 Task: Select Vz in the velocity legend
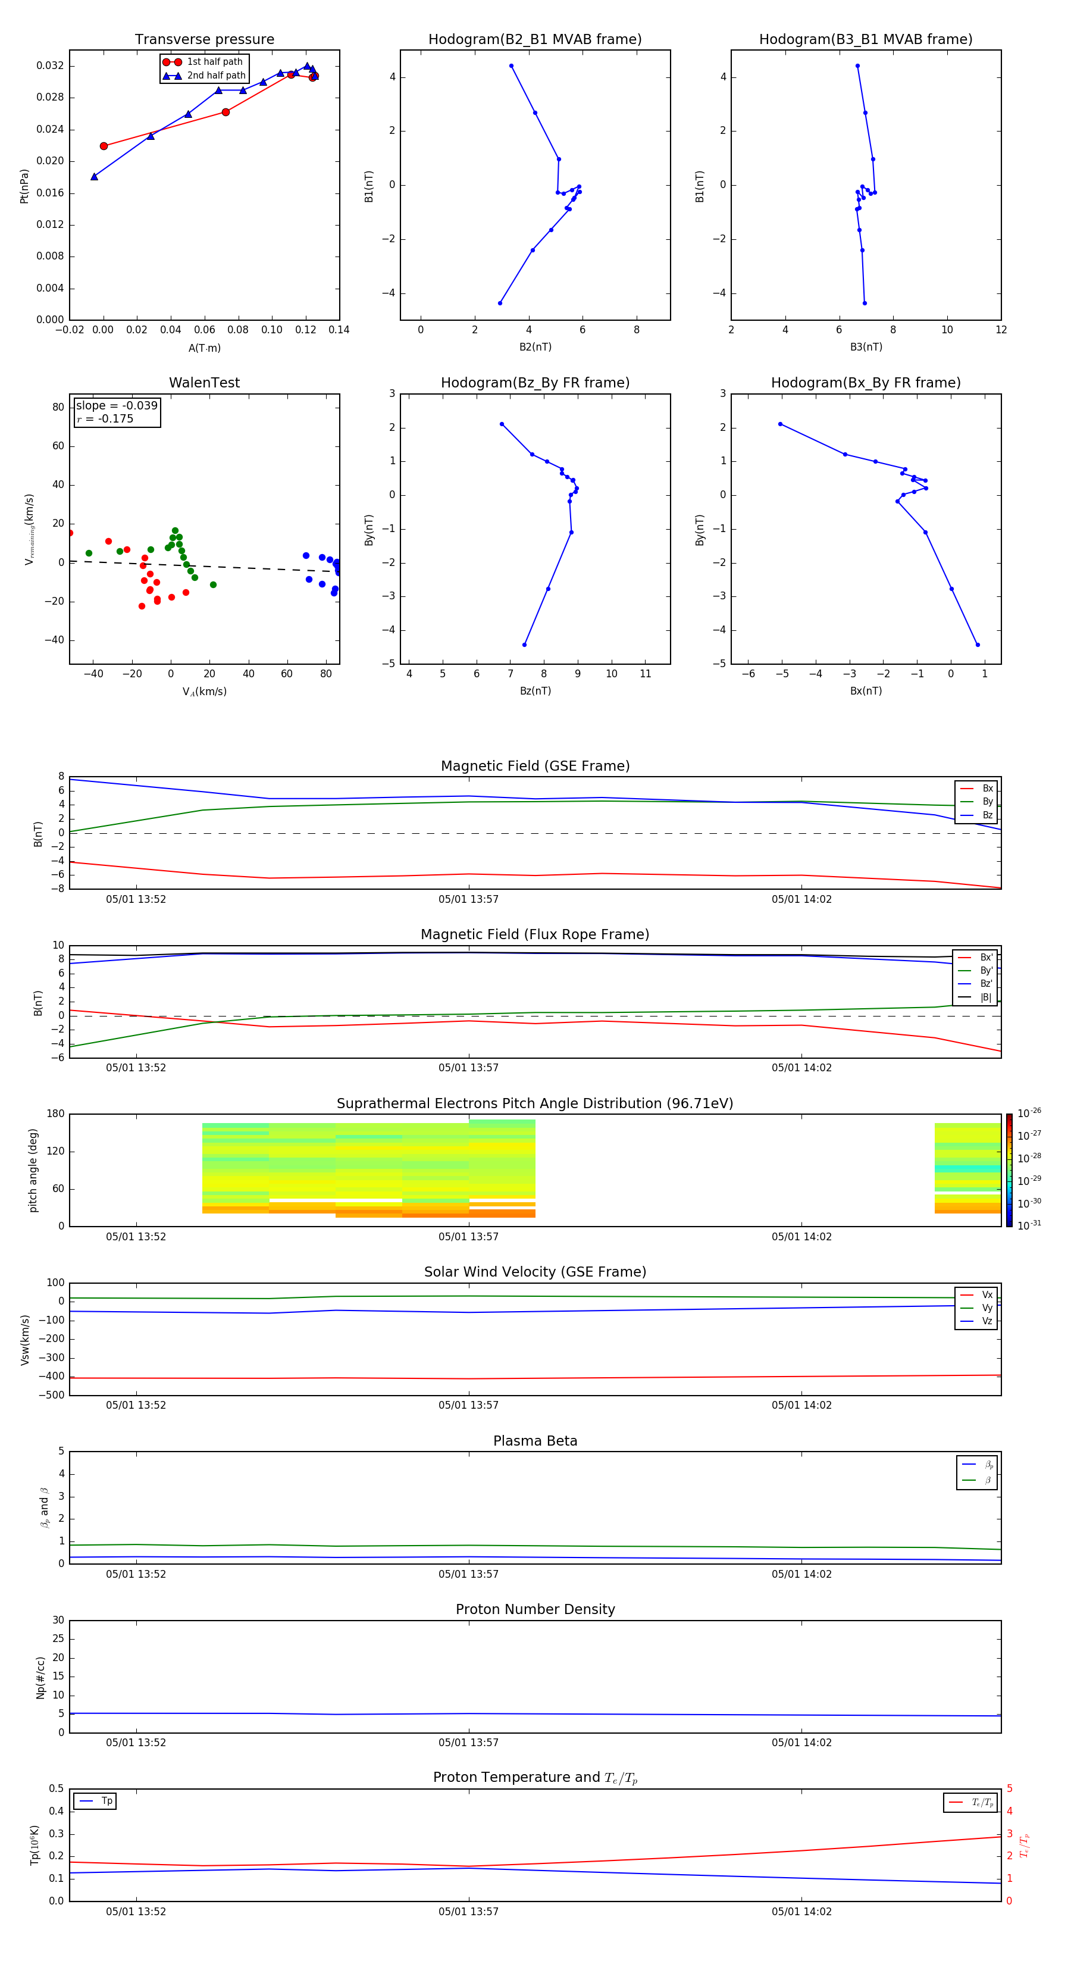(976, 1321)
